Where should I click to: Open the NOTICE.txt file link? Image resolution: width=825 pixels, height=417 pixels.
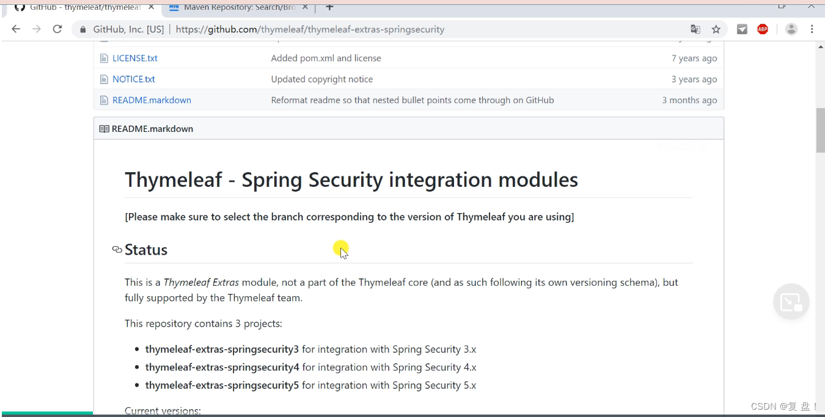click(134, 79)
